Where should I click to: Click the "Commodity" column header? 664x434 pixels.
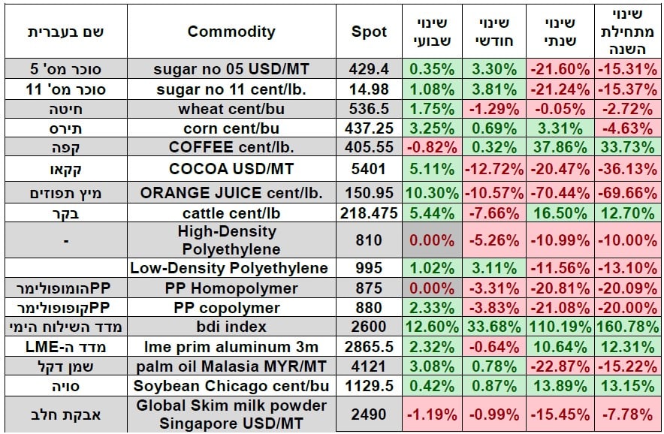[231, 32]
